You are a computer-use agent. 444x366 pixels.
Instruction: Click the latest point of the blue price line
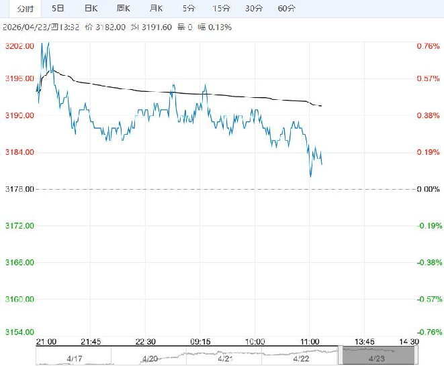pyautogui.click(x=322, y=164)
